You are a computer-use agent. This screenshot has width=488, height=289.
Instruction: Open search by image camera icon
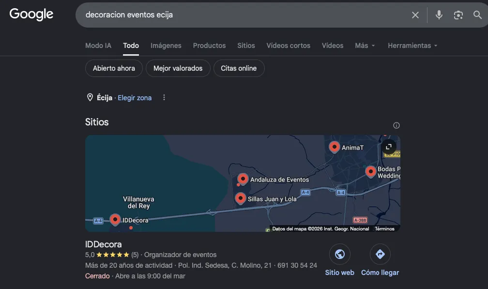click(458, 15)
